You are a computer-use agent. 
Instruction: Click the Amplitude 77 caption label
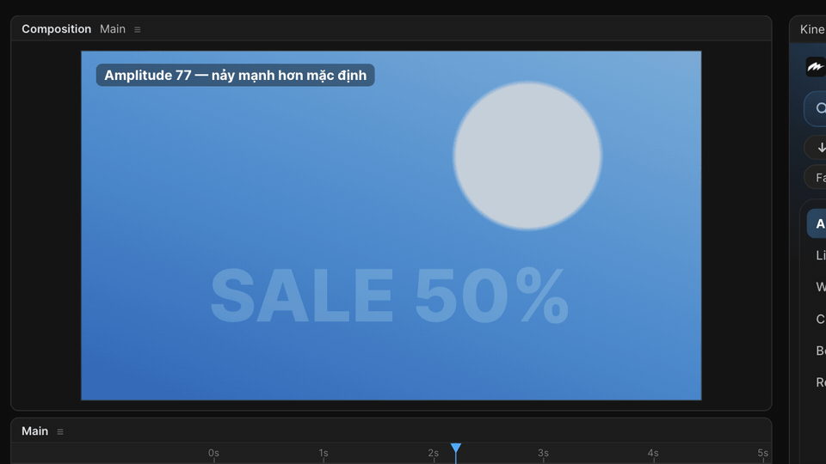coord(235,76)
